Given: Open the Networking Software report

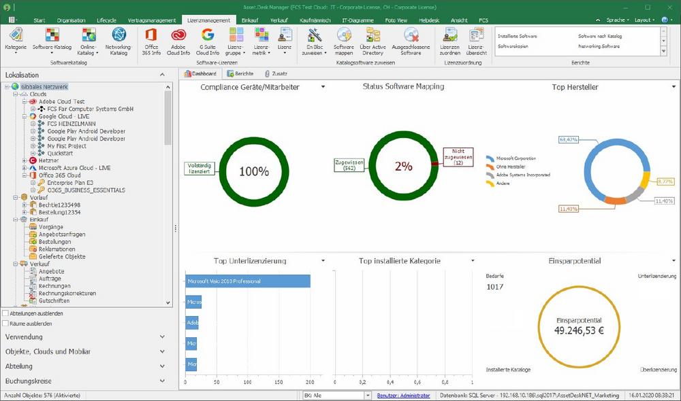Looking at the screenshot, I should coord(599,46).
